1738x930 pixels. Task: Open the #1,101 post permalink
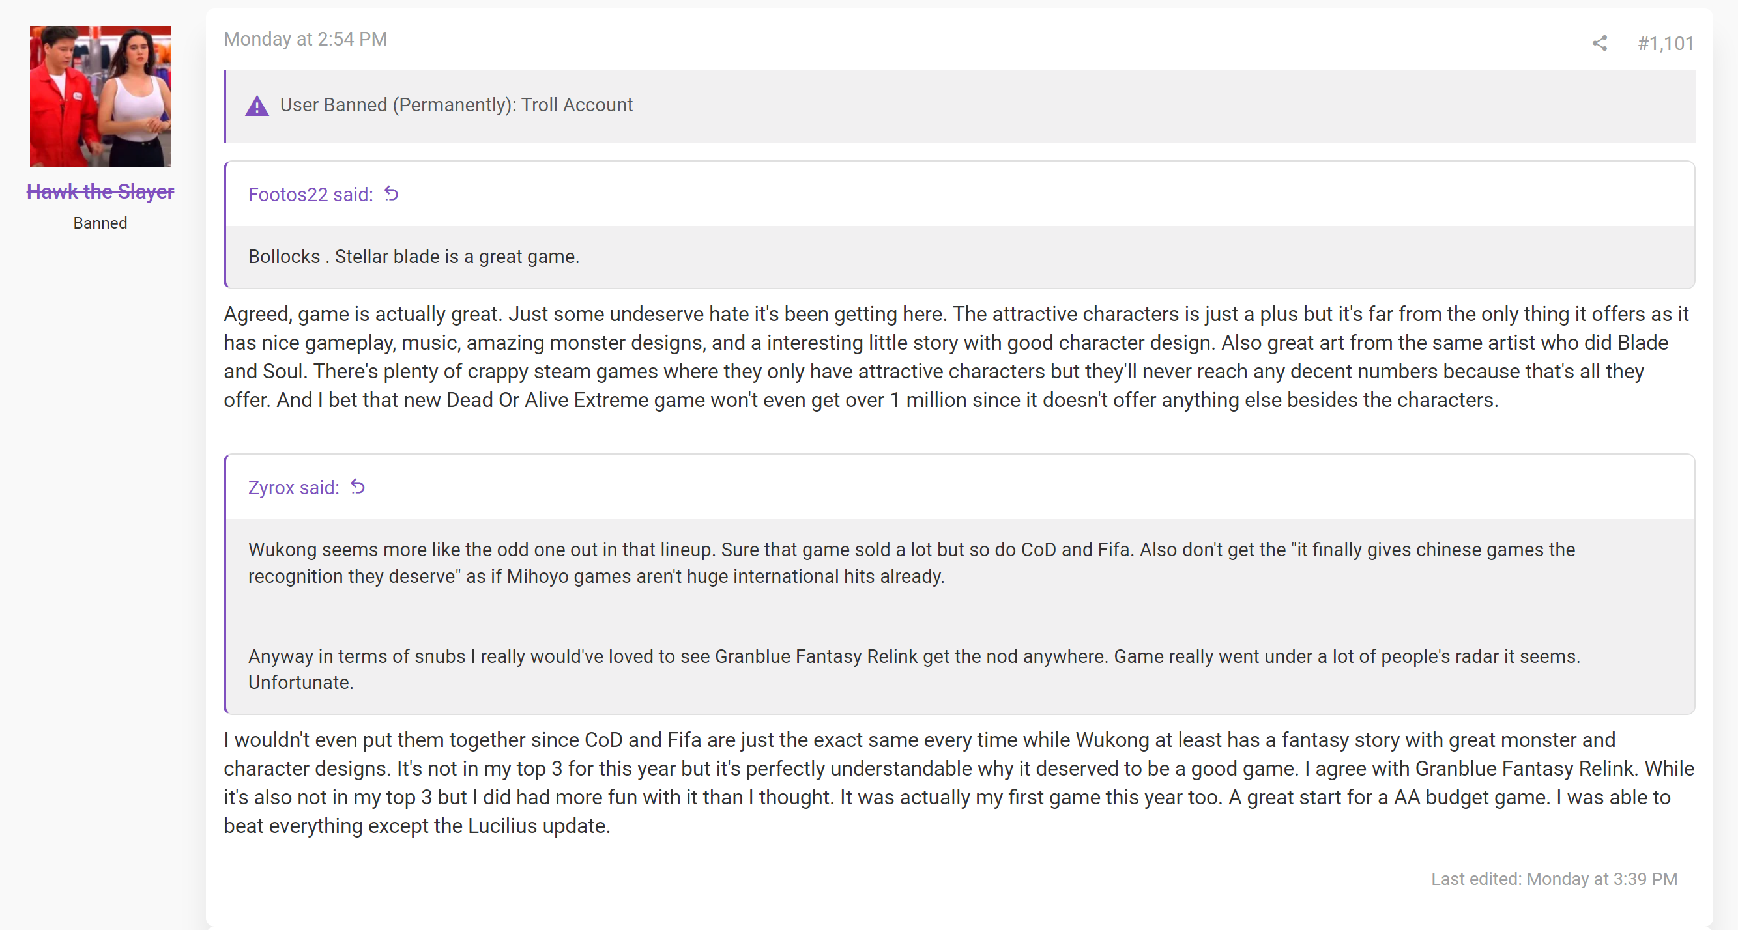click(1665, 44)
